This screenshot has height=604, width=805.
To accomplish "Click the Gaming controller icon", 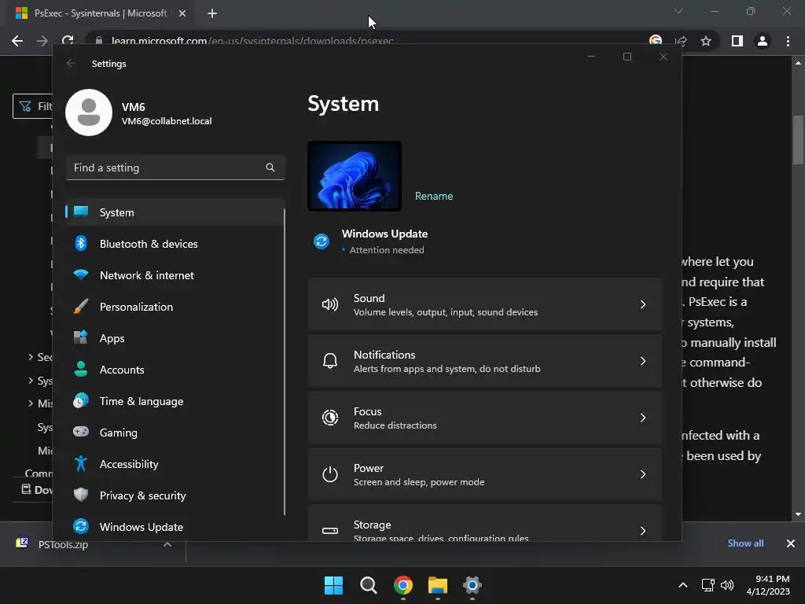I will 81,432.
